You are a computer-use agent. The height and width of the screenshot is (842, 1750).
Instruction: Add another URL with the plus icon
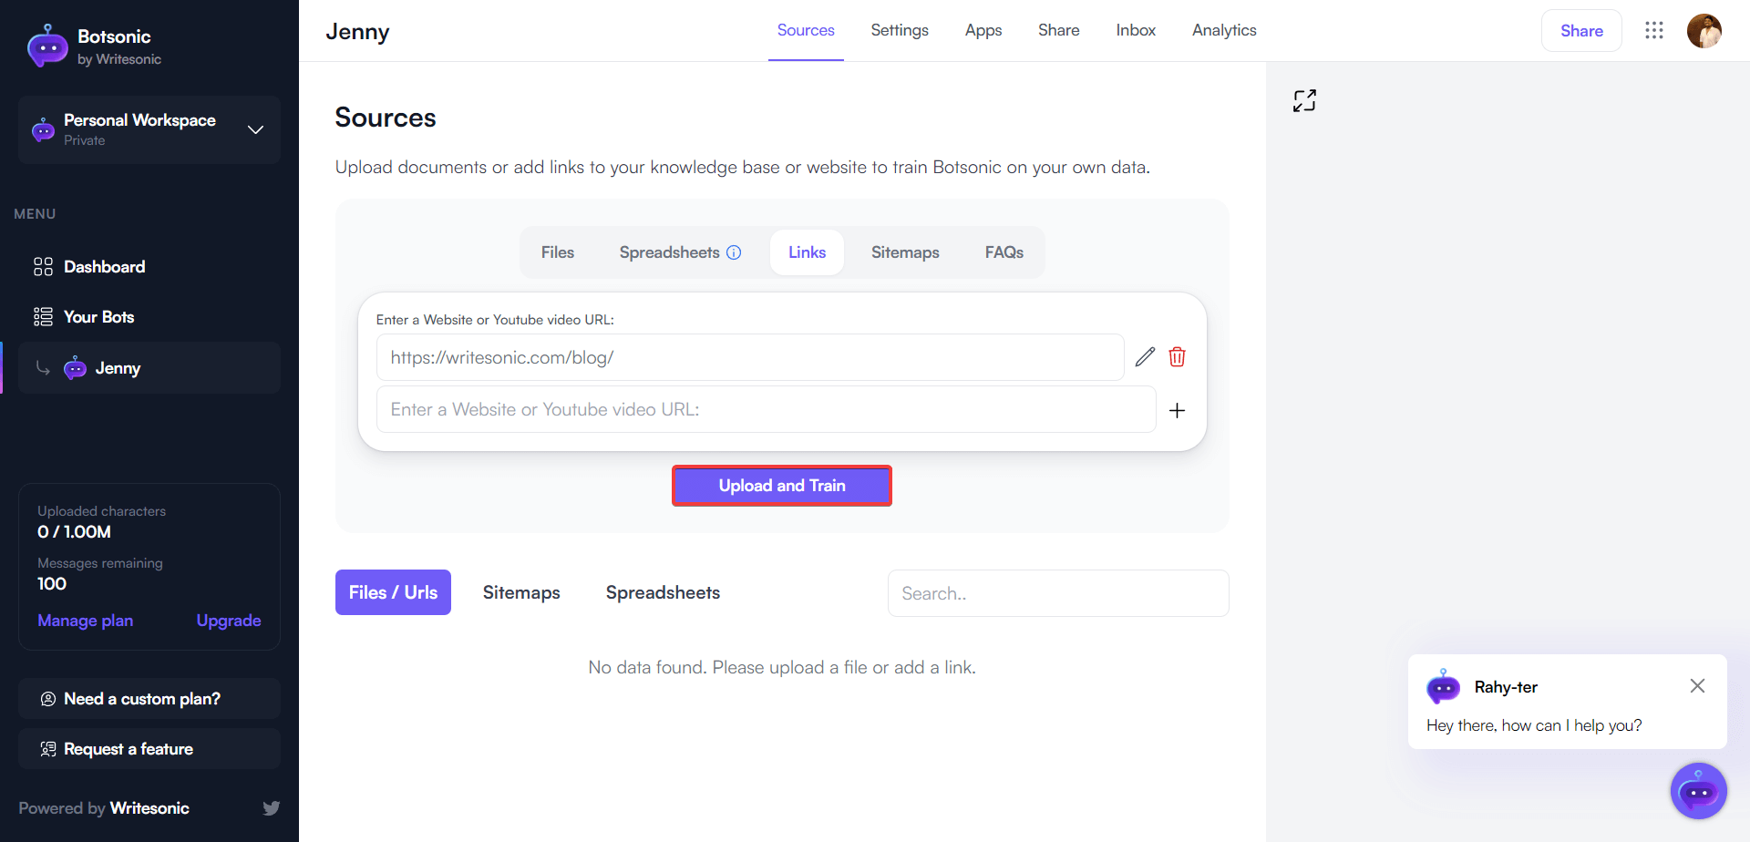click(x=1177, y=409)
